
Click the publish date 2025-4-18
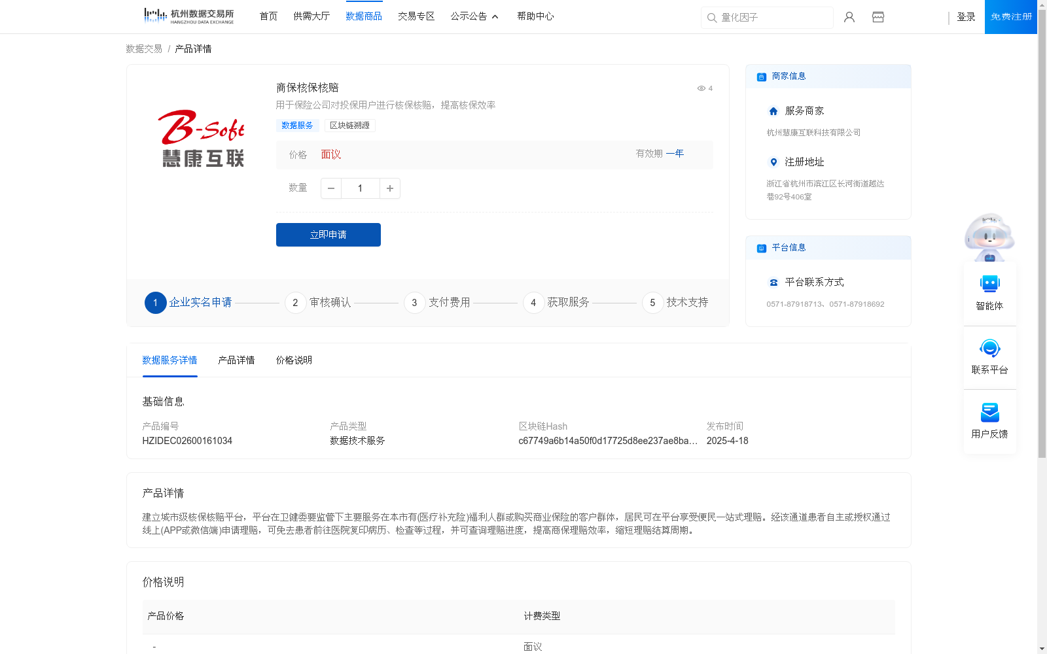(x=727, y=441)
